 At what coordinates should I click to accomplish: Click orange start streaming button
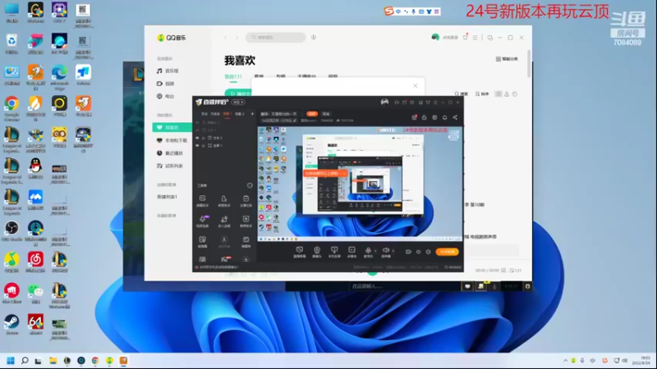point(447,252)
